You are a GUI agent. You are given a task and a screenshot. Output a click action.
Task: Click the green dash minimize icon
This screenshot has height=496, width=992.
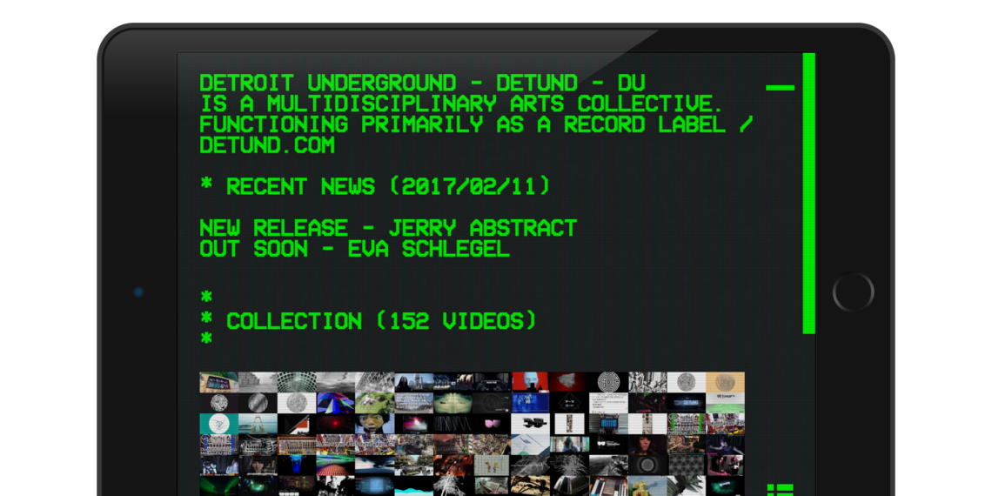point(780,87)
